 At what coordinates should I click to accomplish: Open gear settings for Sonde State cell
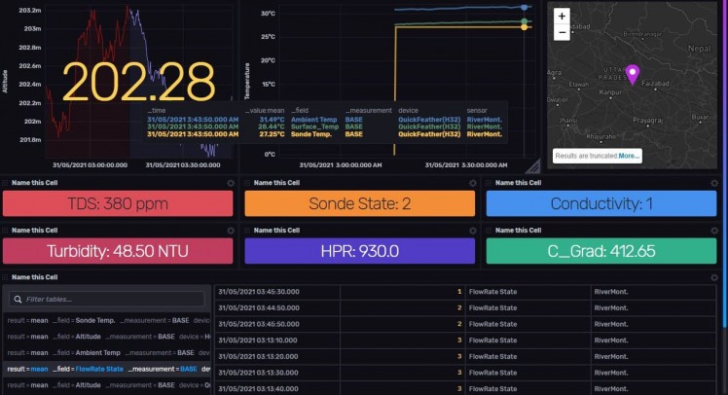pyautogui.click(x=472, y=183)
